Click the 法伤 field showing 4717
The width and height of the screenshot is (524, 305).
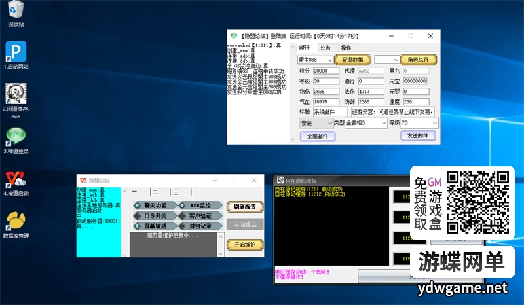click(x=371, y=92)
